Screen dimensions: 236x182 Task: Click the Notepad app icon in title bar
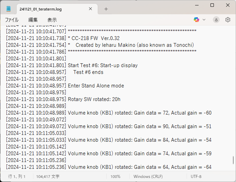pos(9,9)
